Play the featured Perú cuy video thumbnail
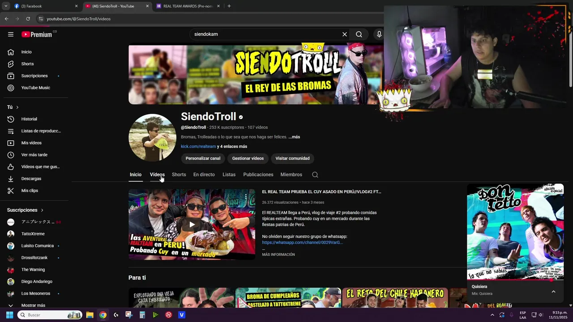Image resolution: width=573 pixels, height=322 pixels. click(x=192, y=224)
